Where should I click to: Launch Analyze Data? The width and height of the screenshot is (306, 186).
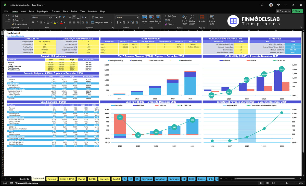pyautogui.click(x=212, y=20)
